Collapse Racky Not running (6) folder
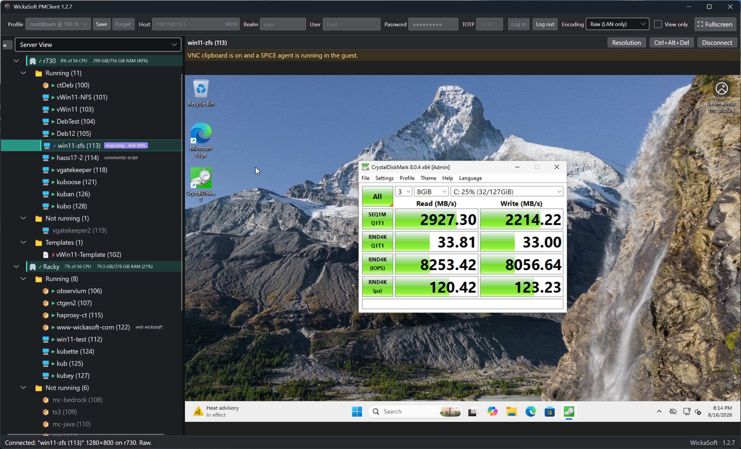The image size is (741, 449). pos(23,388)
